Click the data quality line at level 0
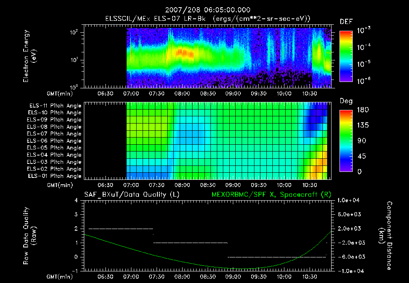 click(x=277, y=257)
